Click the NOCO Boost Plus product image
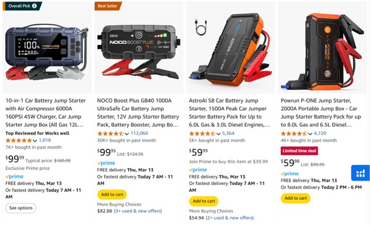370x225 pixels. 139,47
